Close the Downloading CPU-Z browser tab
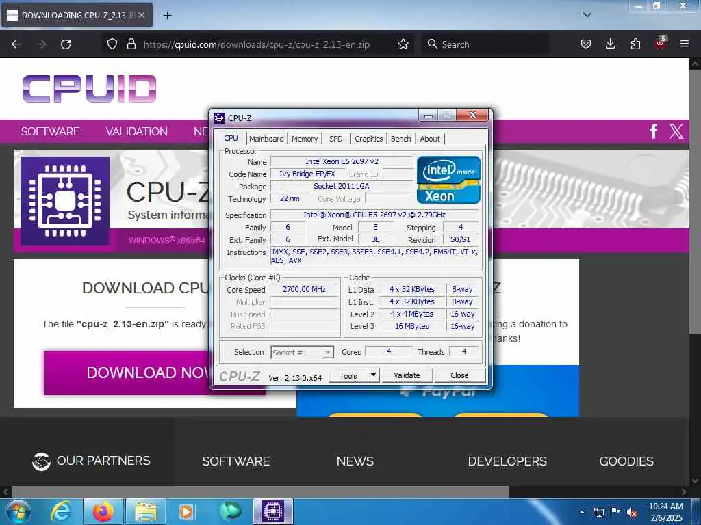Screen dimensions: 701x525 click(142, 15)
